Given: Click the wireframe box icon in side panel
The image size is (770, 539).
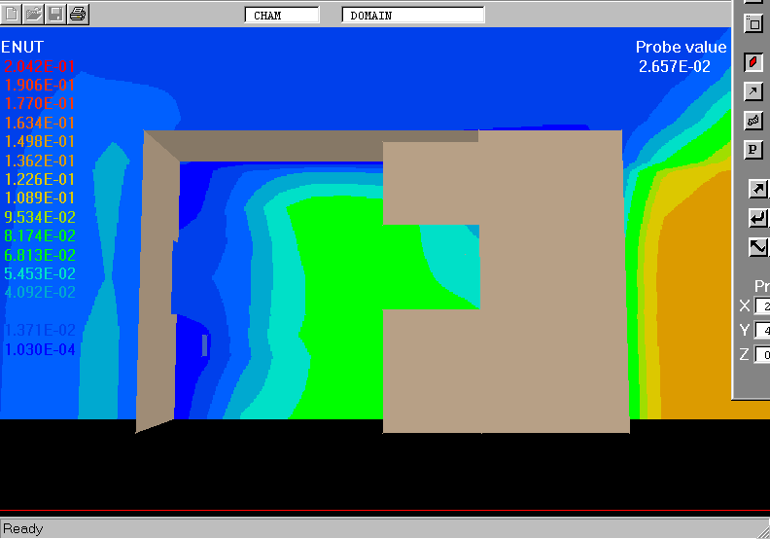Looking at the screenshot, I should pos(753,23).
